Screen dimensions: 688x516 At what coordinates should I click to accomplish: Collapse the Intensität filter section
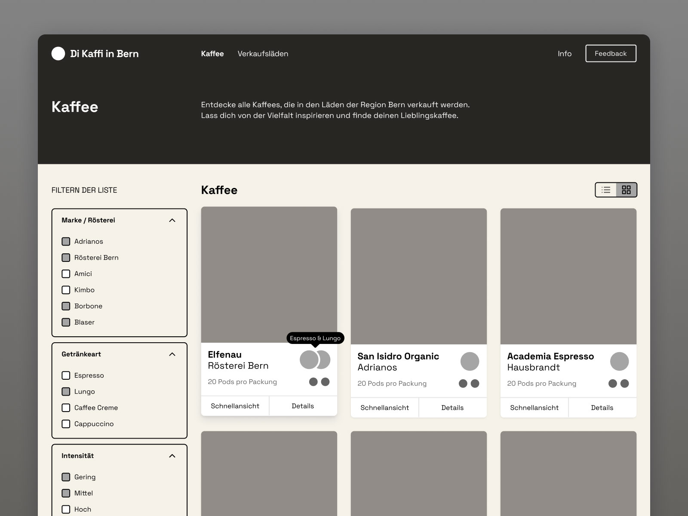pyautogui.click(x=172, y=456)
